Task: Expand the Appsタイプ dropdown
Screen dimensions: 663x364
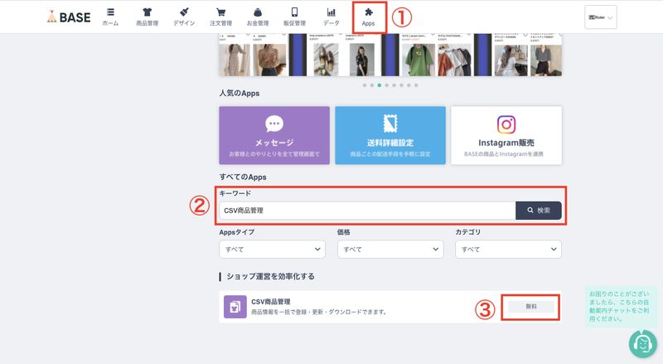Action: (x=272, y=250)
